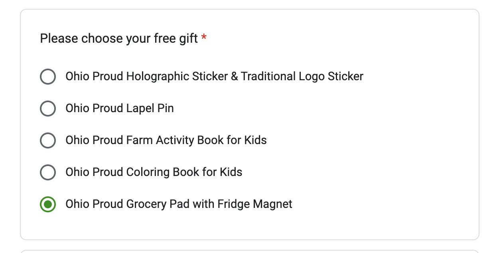Click the 'Please choose your free gift' question title

119,39
